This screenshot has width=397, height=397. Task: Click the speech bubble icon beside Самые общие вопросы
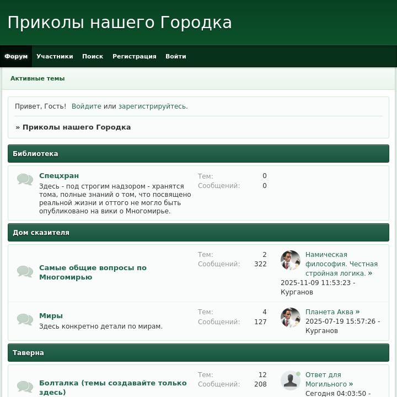[x=25, y=271]
